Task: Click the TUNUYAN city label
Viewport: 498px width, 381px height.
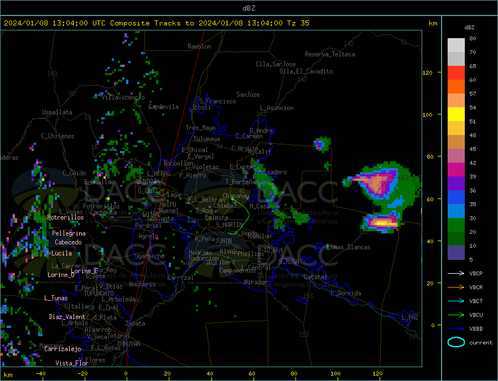Action: (128, 344)
